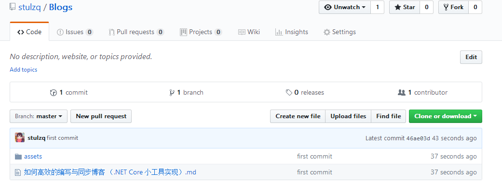The width and height of the screenshot is (502, 184).
Task: View the 0 releases link
Action: pos(305,92)
